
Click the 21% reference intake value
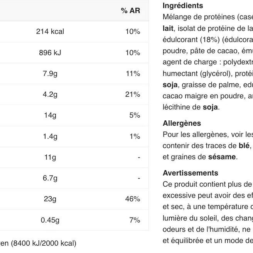133,94
